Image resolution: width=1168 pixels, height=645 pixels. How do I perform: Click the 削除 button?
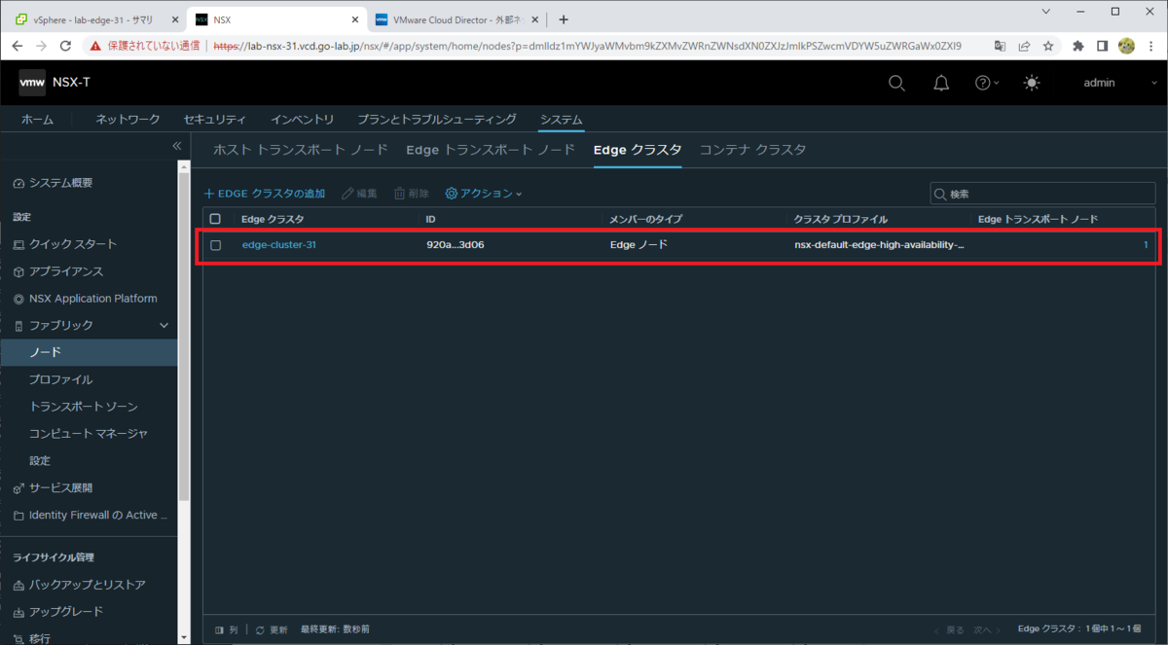pos(411,194)
